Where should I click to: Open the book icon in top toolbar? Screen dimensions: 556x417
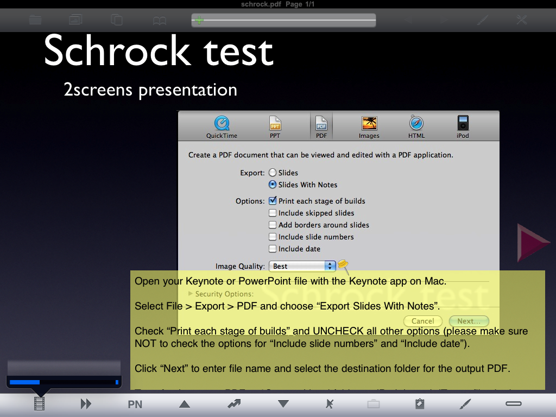(160, 21)
